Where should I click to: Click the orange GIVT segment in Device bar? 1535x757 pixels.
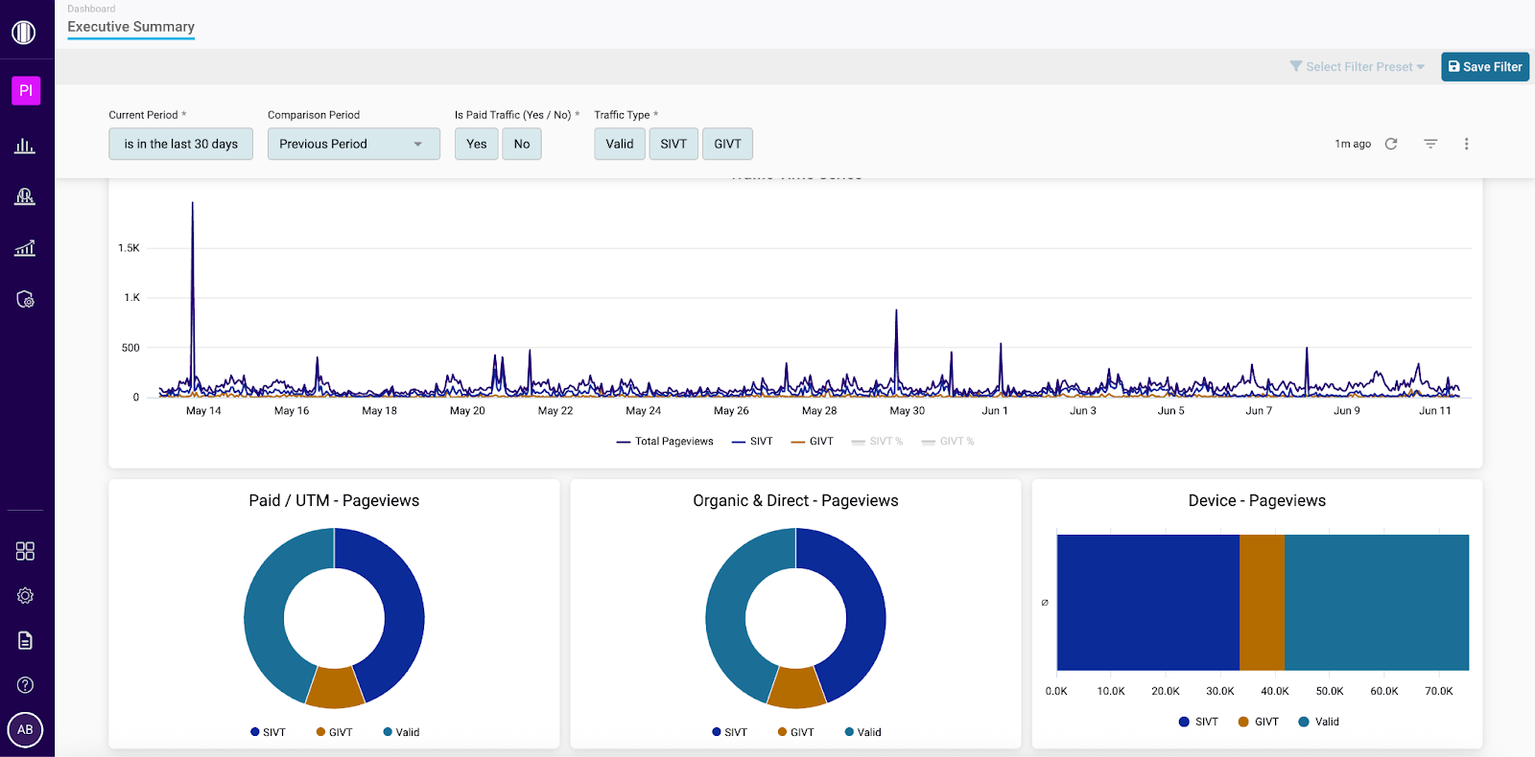point(1262,602)
